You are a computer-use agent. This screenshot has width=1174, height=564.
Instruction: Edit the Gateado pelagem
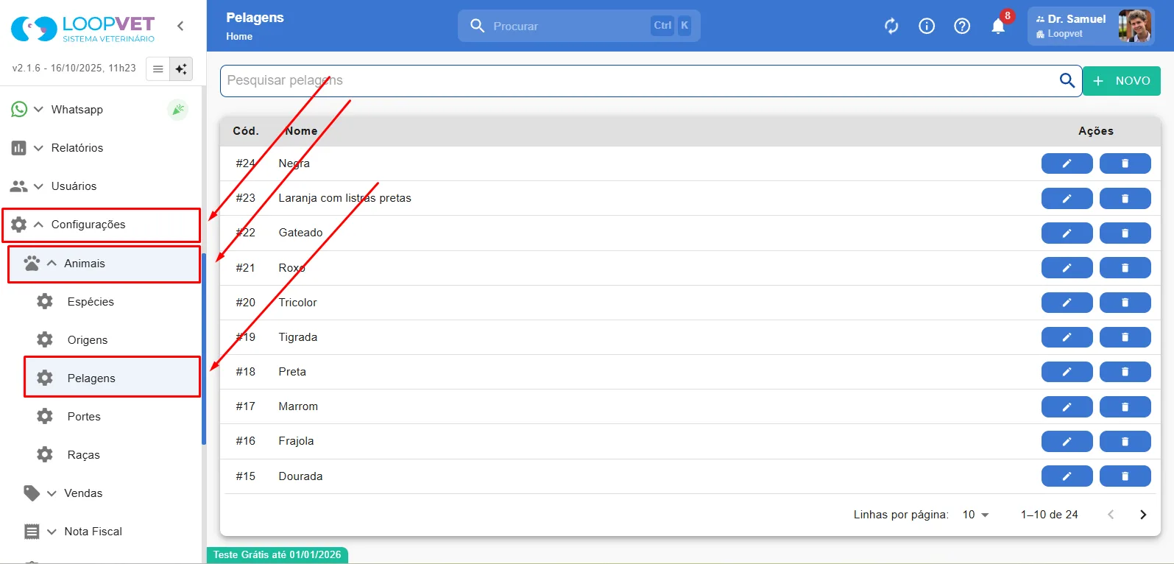pyautogui.click(x=1067, y=233)
